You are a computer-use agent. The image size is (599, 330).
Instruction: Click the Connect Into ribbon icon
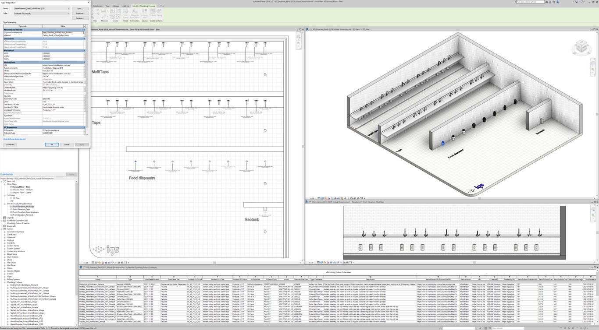coord(145,16)
